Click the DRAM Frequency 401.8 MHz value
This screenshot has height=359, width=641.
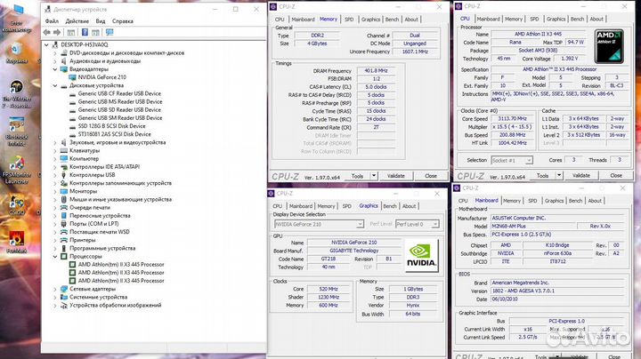point(376,70)
